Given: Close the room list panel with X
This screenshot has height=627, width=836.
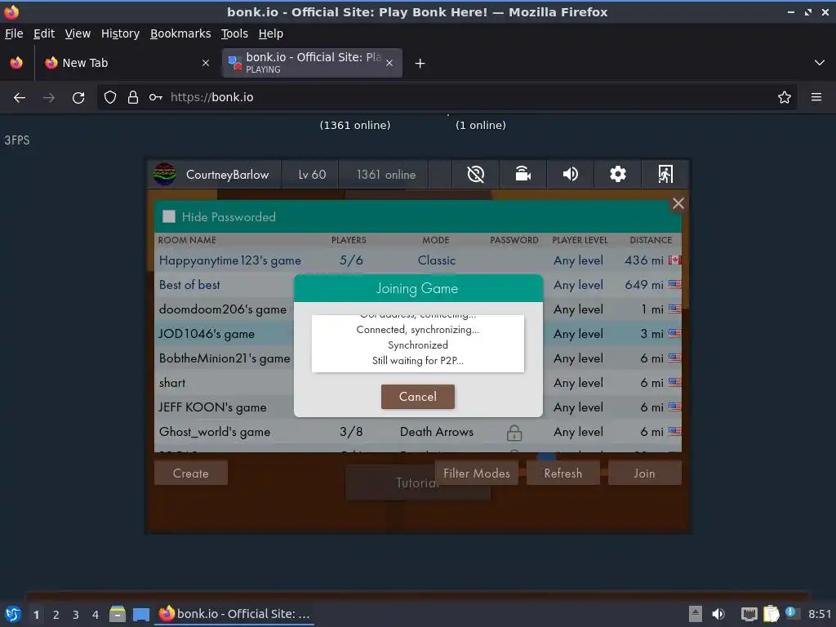Looking at the screenshot, I should (x=678, y=203).
